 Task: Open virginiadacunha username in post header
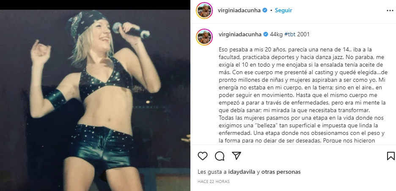pyautogui.click(x=239, y=10)
